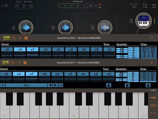The height and width of the screenshot is (119, 158).
Task: Toggle the infinity latch icon on keyboard
Action: (x=153, y=105)
